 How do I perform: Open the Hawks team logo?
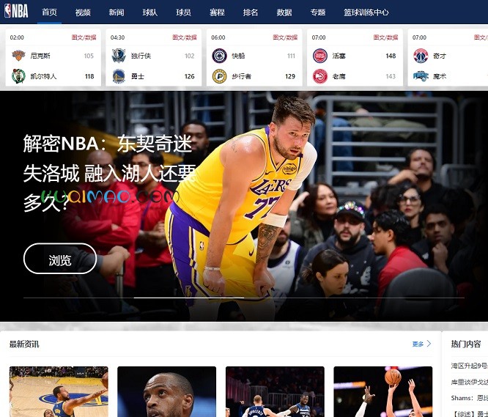click(320, 76)
